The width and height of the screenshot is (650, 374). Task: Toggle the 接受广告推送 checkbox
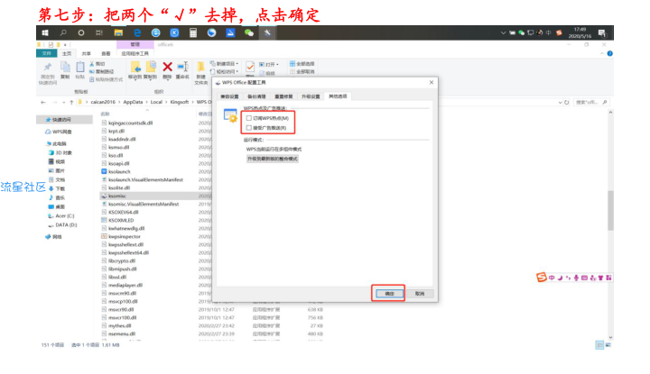[x=249, y=128]
